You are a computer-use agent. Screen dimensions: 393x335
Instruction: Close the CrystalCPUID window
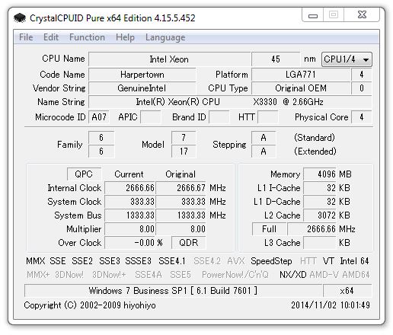(x=362, y=14)
